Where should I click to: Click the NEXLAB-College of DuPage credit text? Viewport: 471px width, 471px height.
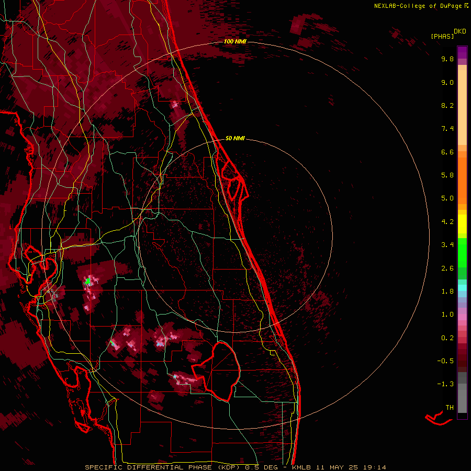(418, 6)
